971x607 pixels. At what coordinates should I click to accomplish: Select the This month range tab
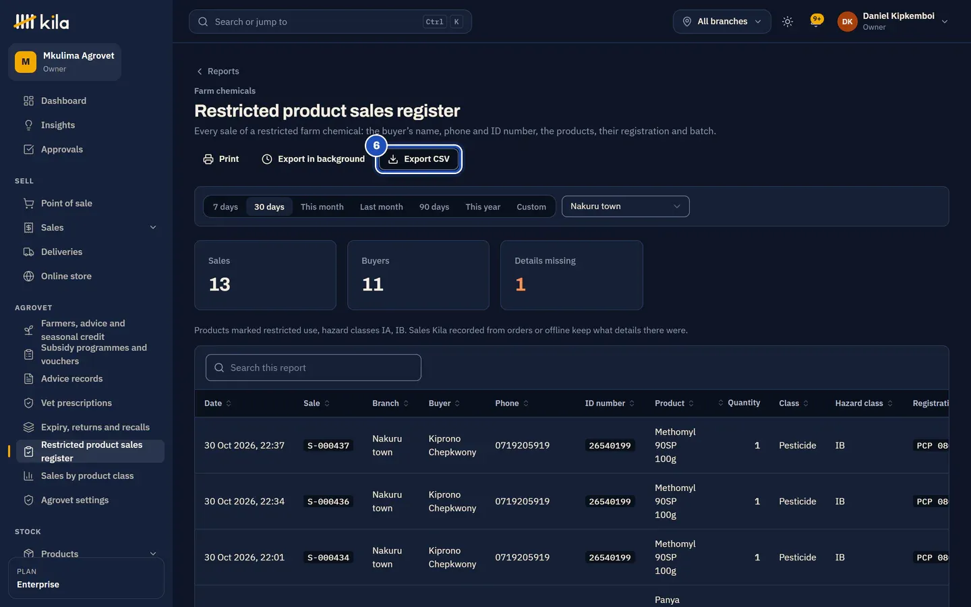pos(322,206)
